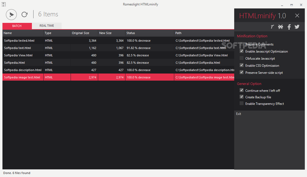Viewport: 307px width, 177px height.
Task: Click the status bar 'Done. 6 files found'
Action: pos(17,173)
